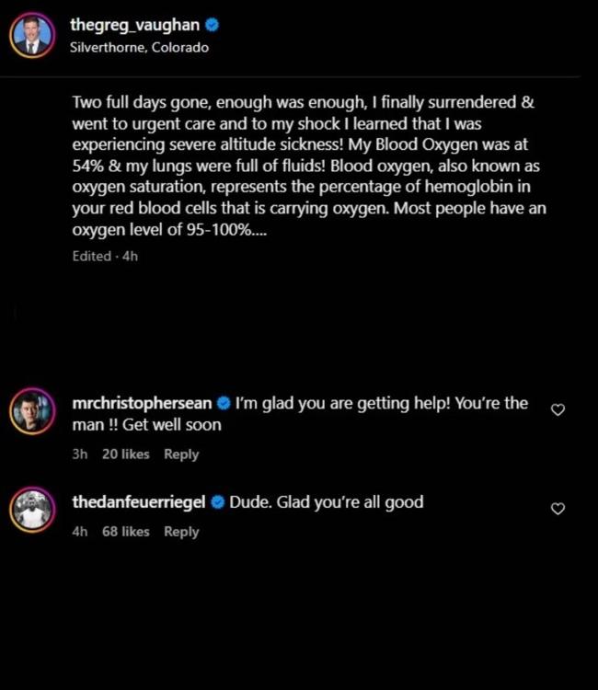
Task: Click 3h timestamp on mrchristophersean's comment
Action: (79, 454)
